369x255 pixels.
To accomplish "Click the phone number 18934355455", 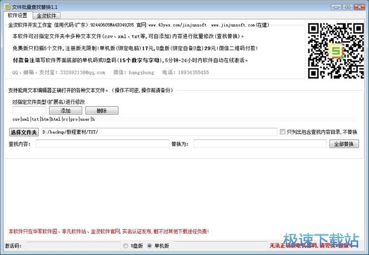I will tap(193, 73).
